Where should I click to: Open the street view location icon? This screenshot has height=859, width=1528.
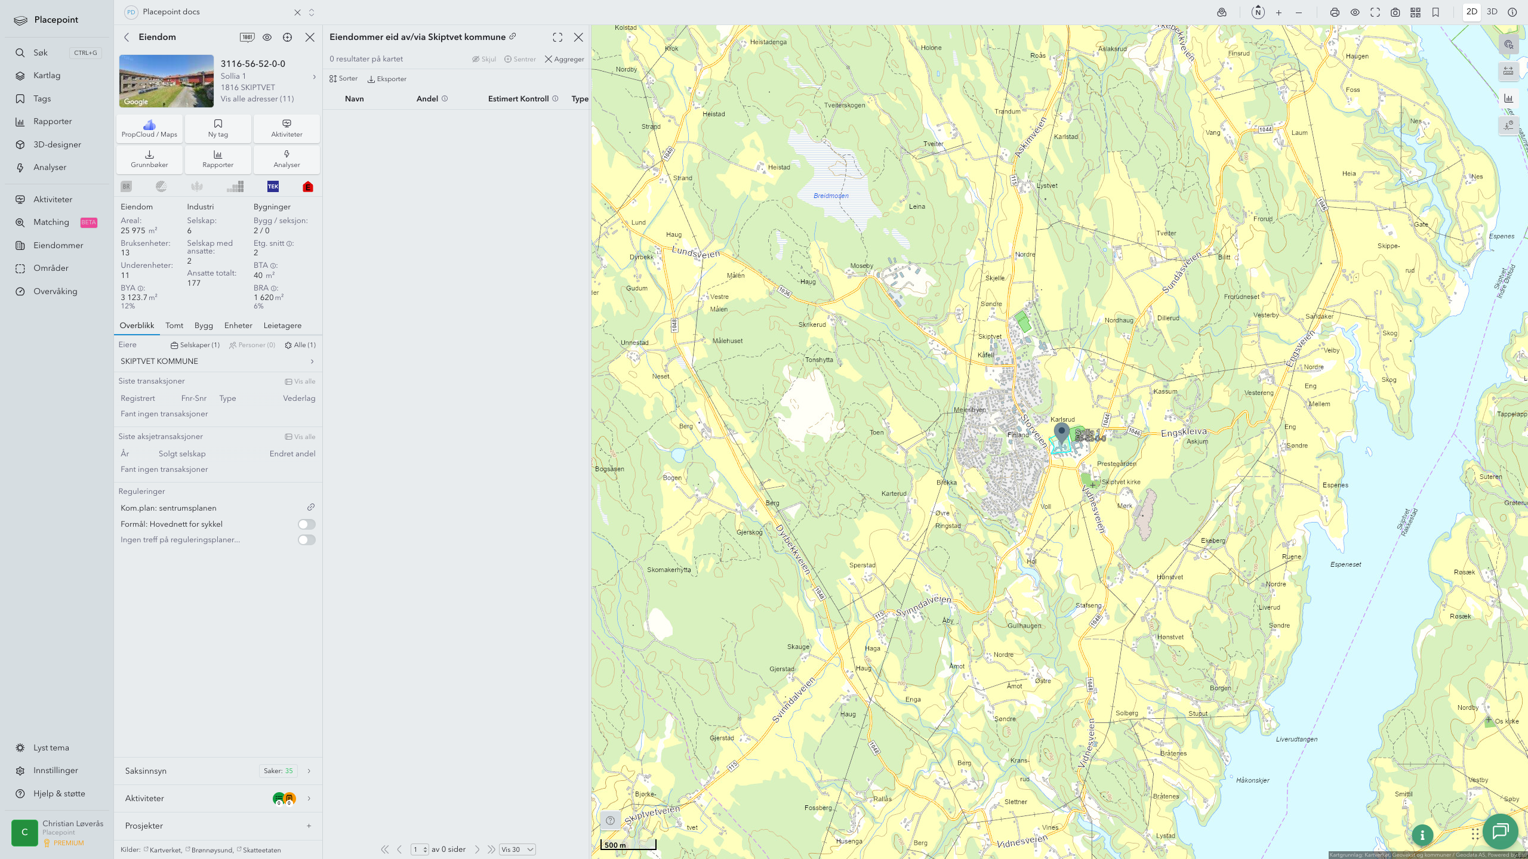(1222, 13)
